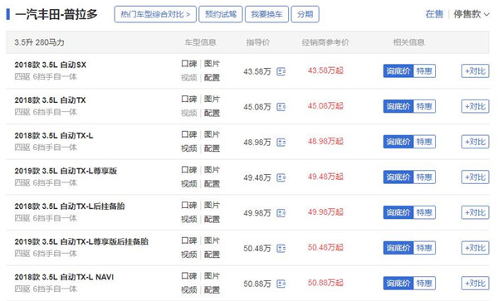Open price calculator icon beside 45.08万
Screen dimensions: 498x301
pyautogui.click(x=281, y=107)
